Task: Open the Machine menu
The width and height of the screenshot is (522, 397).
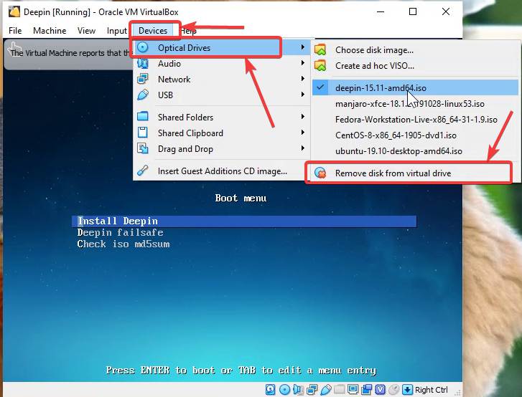Action: click(x=50, y=31)
